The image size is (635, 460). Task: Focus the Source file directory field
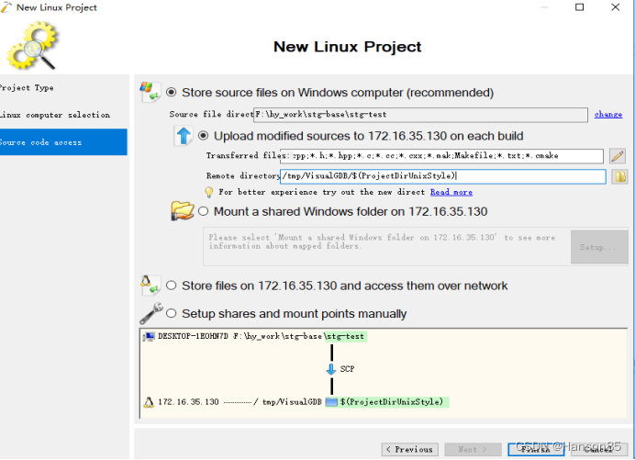pyautogui.click(x=421, y=115)
